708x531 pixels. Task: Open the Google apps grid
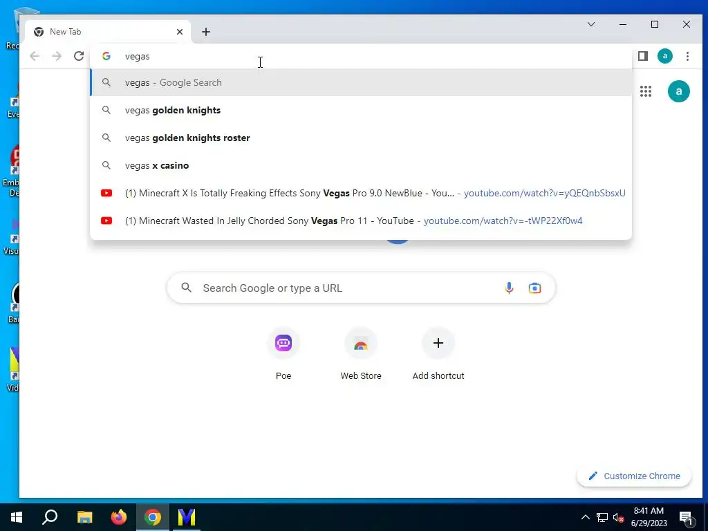646,91
